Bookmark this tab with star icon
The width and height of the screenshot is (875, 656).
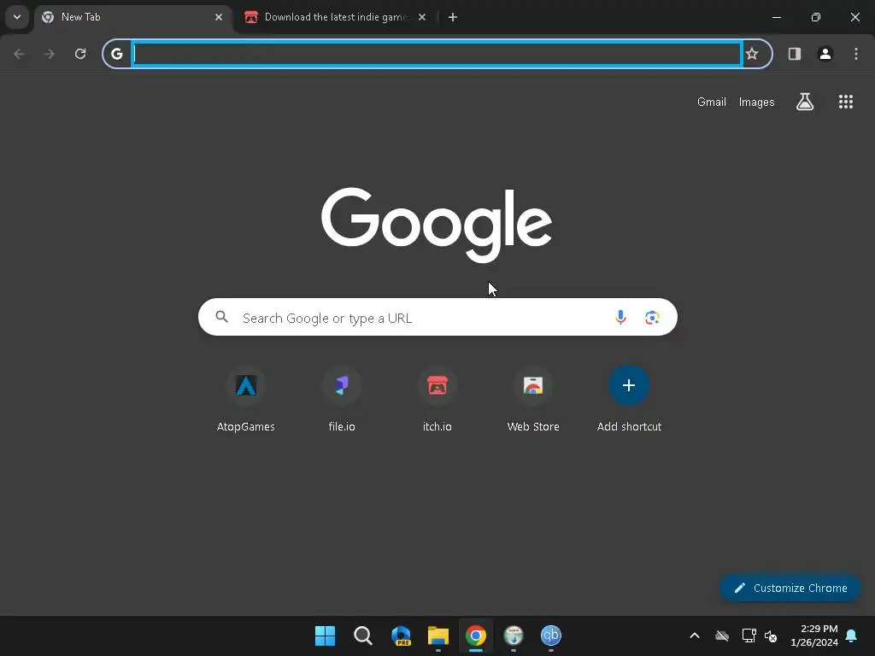coord(752,54)
